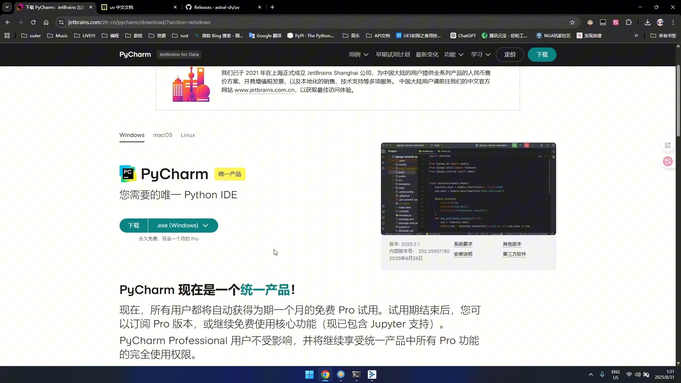
Task: Expand the 用例 navigation menu
Action: 359,54
